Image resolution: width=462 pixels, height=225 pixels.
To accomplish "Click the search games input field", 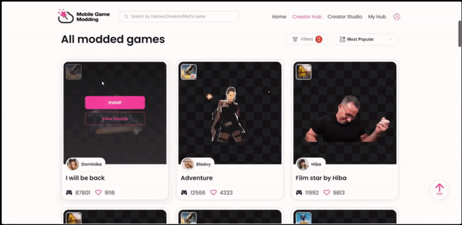I will [179, 17].
